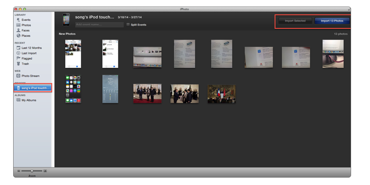Viewport: 370px width, 185px height.
Task: Open the Faces silhouette icon
Action: tap(18, 30)
